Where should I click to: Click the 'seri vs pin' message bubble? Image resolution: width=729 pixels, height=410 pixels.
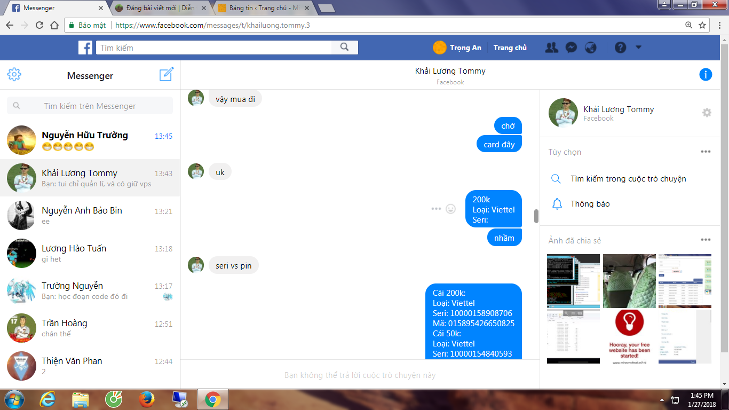pyautogui.click(x=234, y=265)
